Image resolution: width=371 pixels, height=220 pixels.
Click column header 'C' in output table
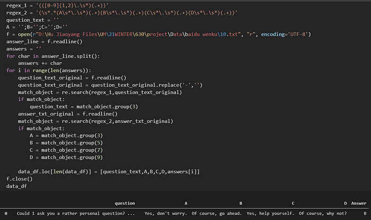[x=293, y=203]
